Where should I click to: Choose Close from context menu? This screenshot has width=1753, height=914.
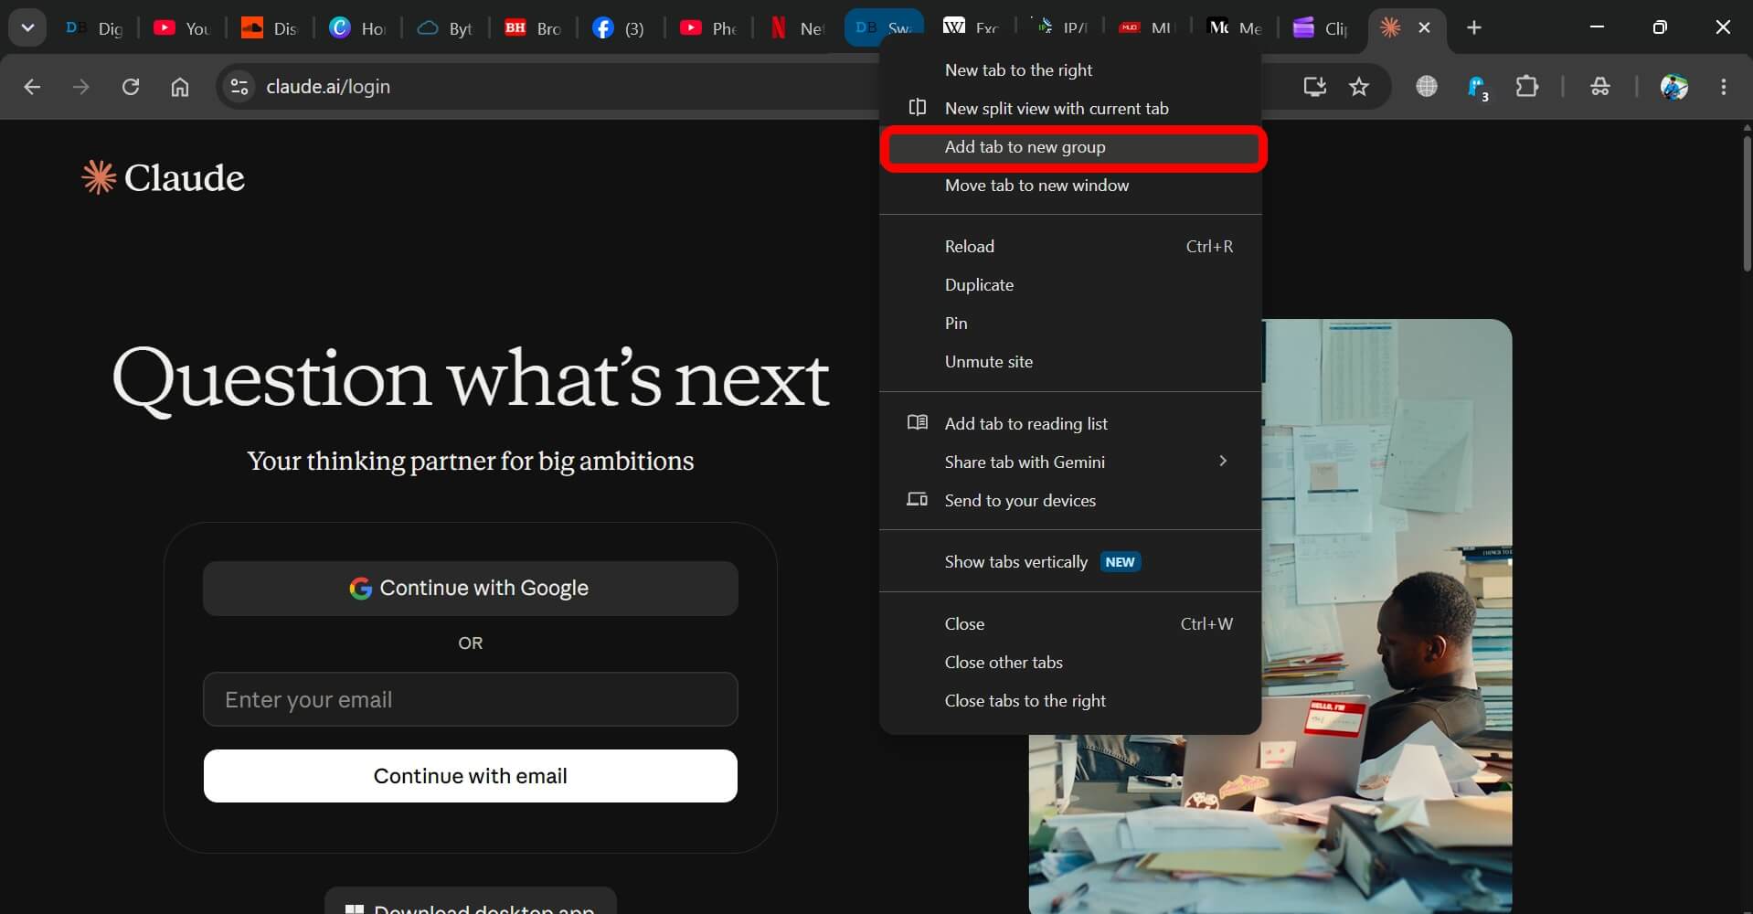point(1070,624)
